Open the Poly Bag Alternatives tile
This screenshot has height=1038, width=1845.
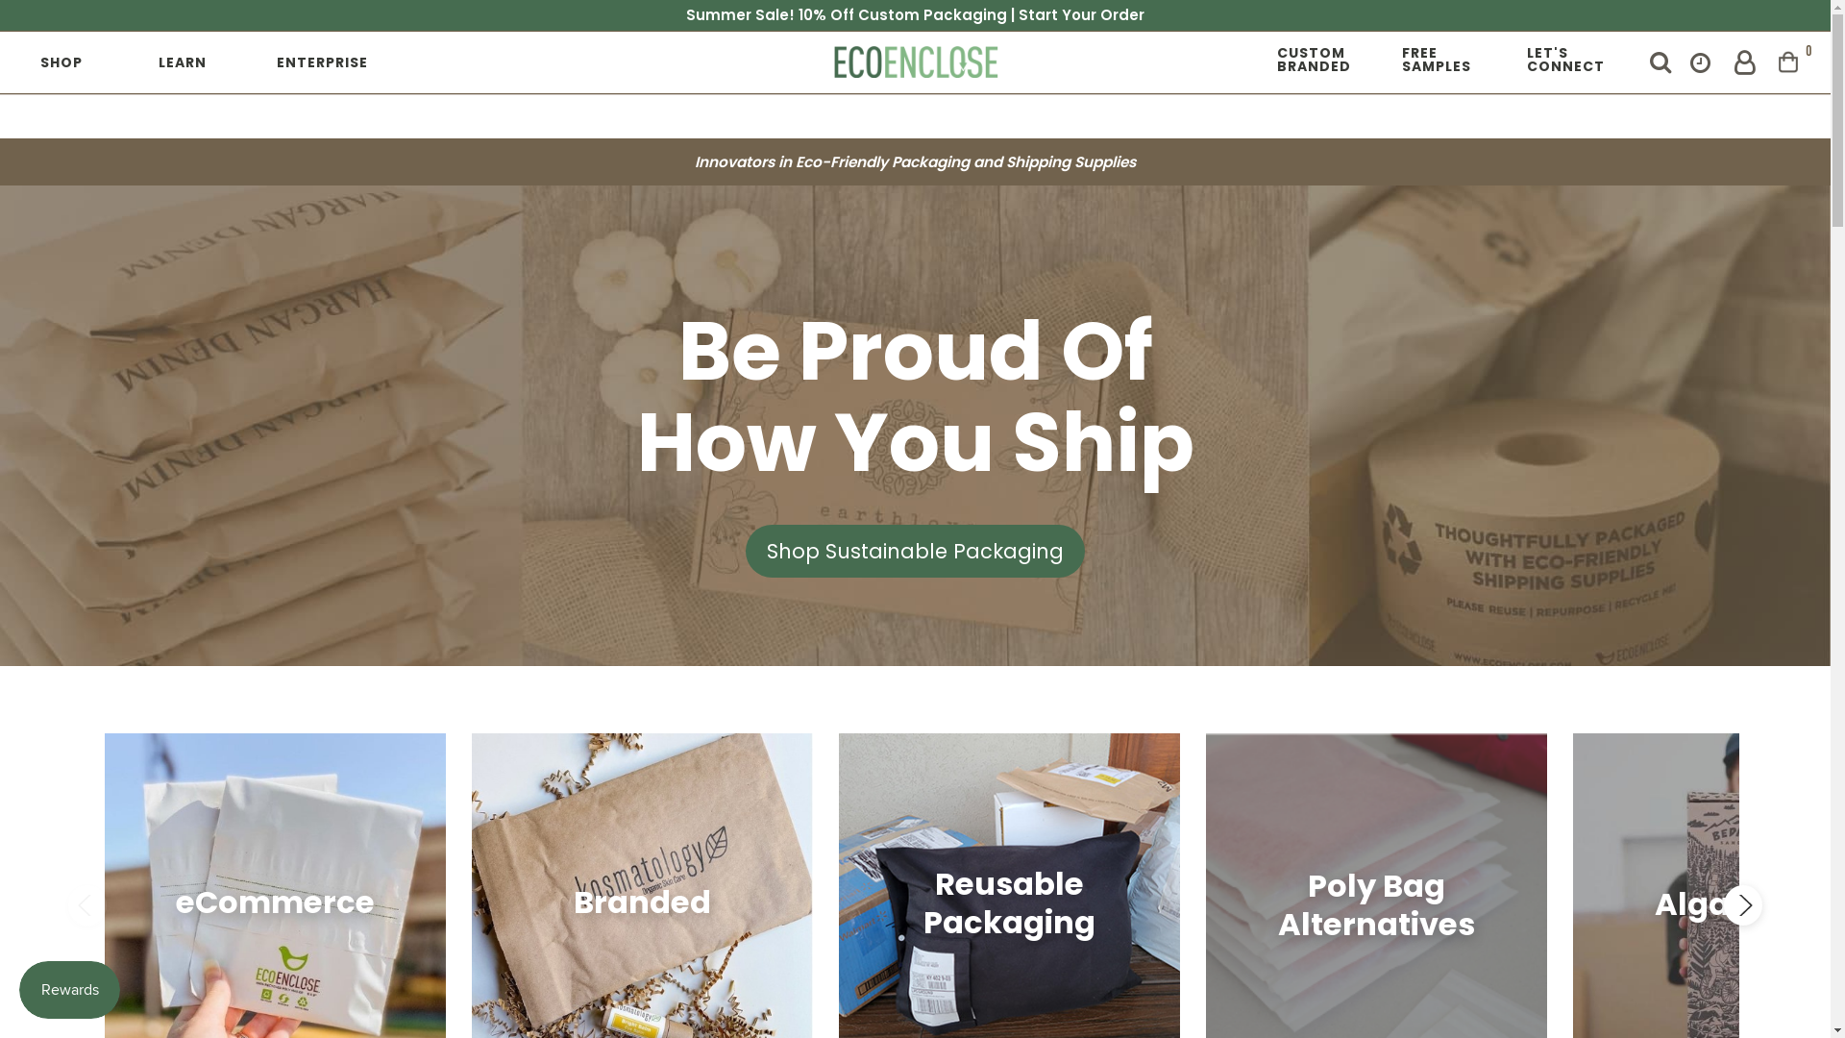pos(1376,885)
